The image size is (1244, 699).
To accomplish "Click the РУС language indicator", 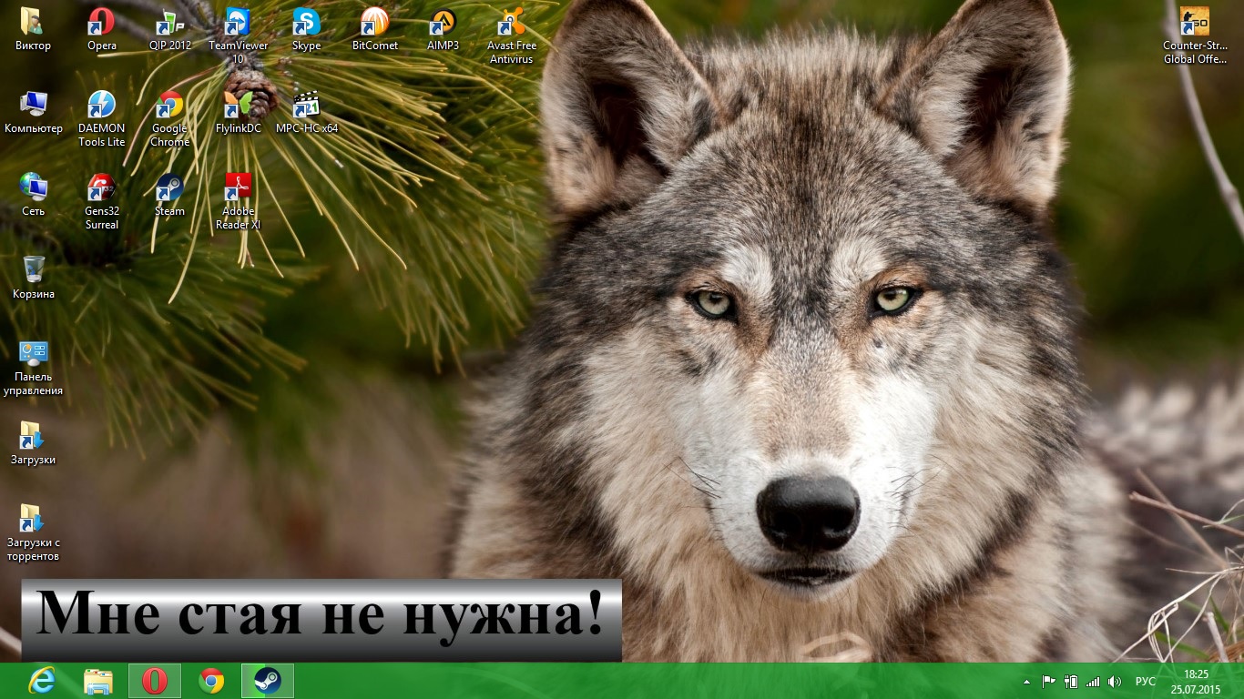I will 1145,682.
